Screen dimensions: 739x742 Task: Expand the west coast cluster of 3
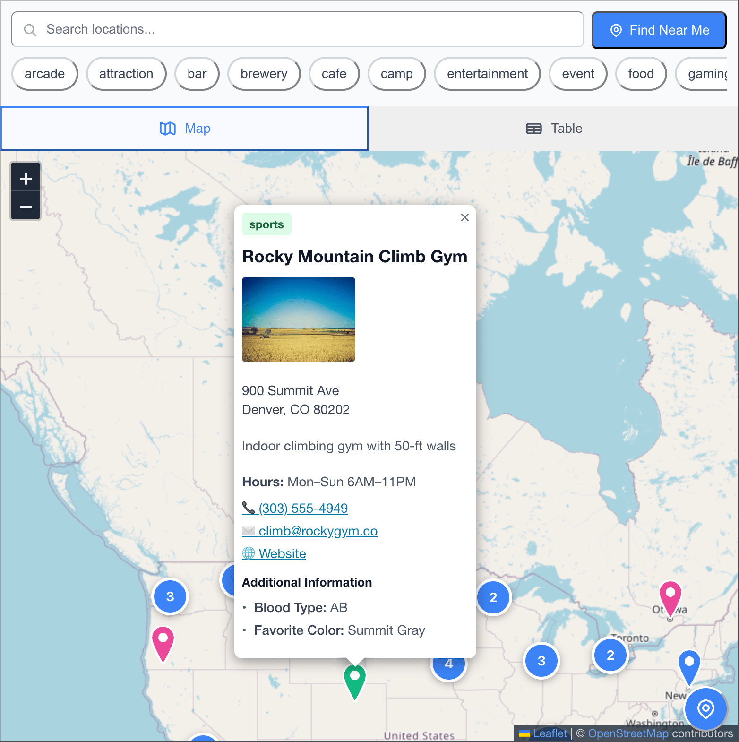click(x=170, y=596)
